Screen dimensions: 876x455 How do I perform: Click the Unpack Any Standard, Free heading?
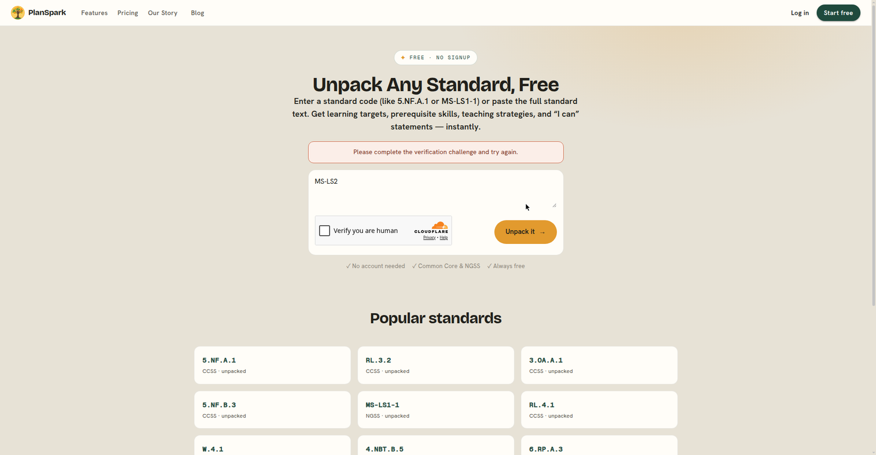[x=436, y=85]
